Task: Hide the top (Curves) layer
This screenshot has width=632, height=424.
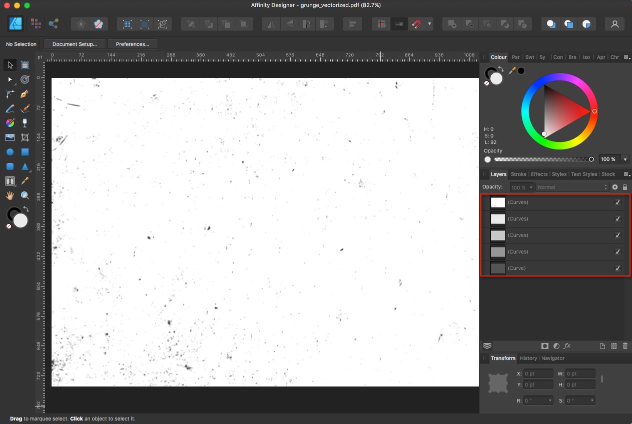Action: [617, 202]
